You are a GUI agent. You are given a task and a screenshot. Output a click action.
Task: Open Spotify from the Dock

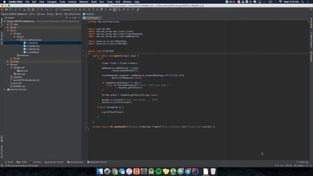158,172
